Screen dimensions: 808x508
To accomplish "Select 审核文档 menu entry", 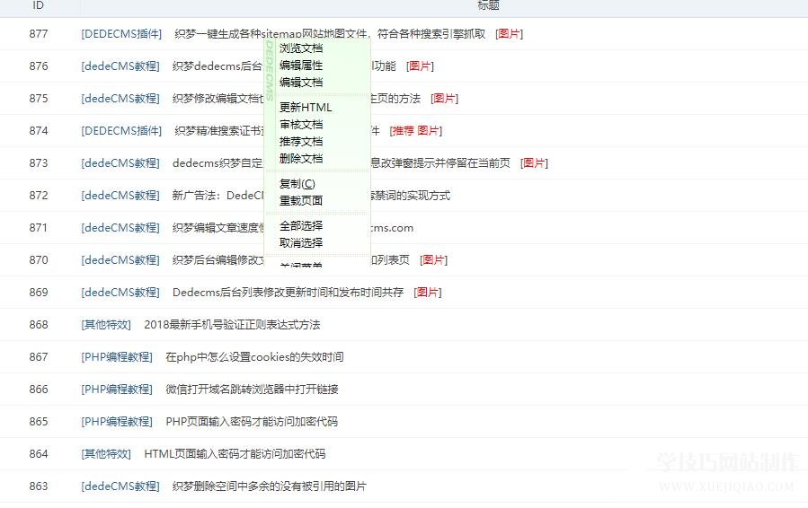I will pyautogui.click(x=301, y=125).
